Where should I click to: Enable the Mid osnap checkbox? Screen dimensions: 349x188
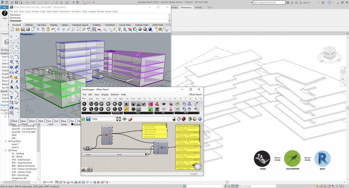(x=38, y=121)
